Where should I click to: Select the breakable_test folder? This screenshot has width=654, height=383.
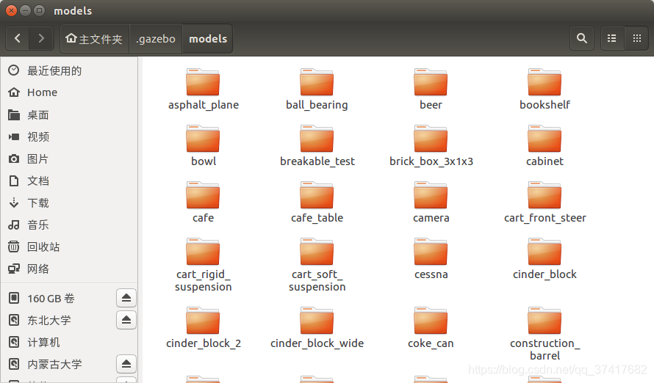(x=317, y=146)
